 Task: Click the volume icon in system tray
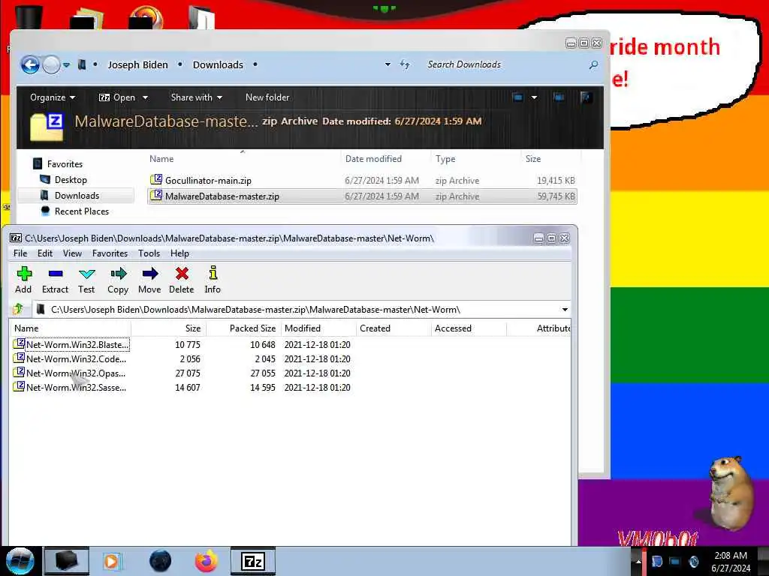point(693,561)
